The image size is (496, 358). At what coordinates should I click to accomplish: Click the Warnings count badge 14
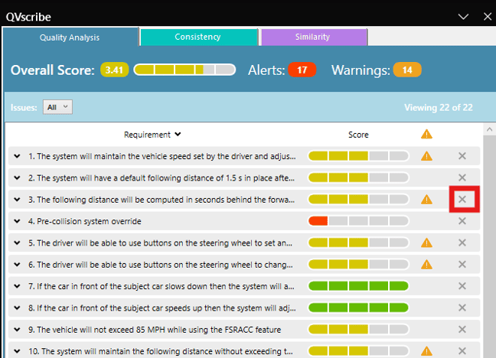407,70
